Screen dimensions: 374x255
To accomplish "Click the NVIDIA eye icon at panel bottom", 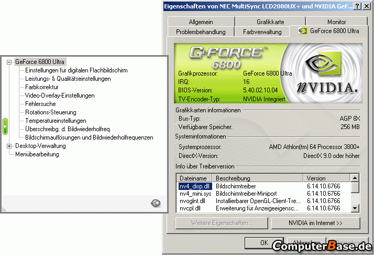I will pos(156,203).
